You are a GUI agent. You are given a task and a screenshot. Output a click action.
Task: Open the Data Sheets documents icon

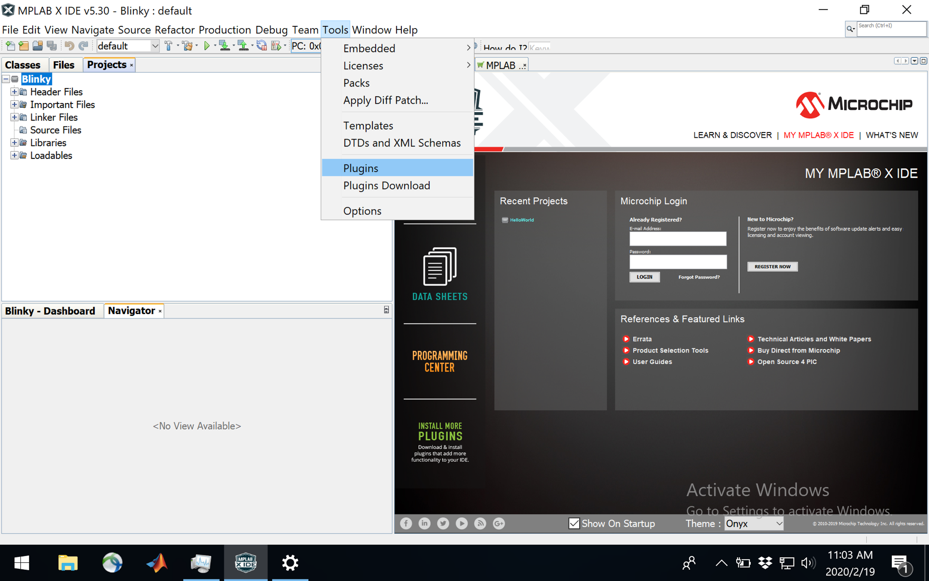[x=440, y=266]
